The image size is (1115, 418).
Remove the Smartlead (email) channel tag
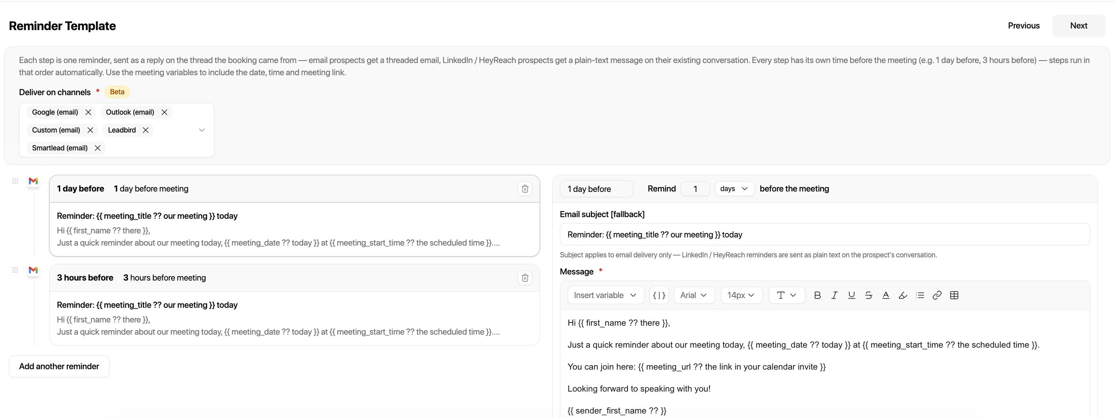[x=98, y=148]
